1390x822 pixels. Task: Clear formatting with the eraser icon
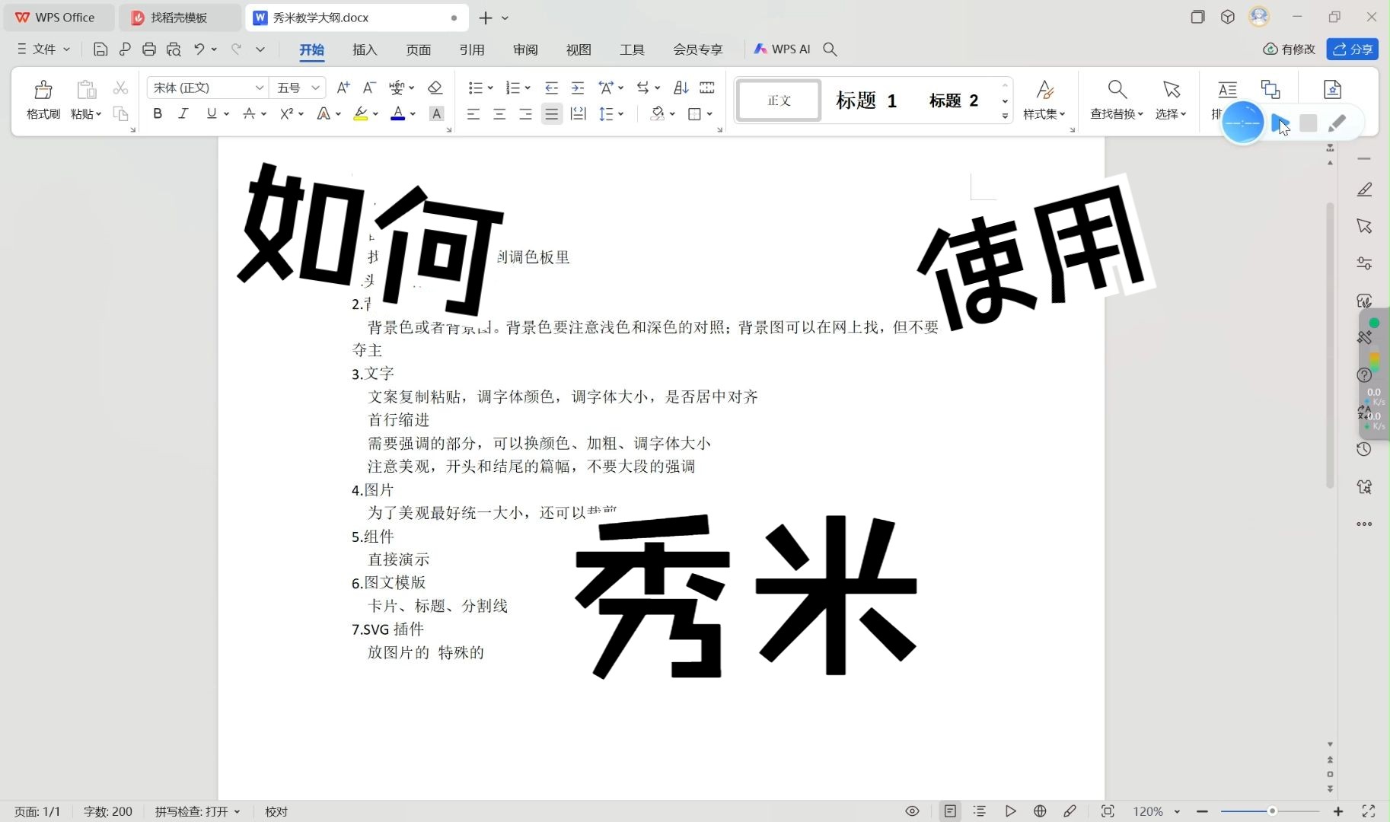click(435, 88)
